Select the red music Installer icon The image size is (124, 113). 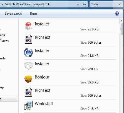coord(28,26)
